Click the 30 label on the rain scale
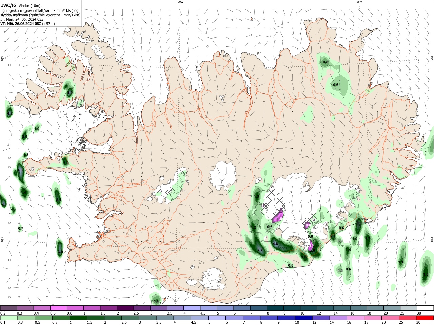 click(x=419, y=322)
